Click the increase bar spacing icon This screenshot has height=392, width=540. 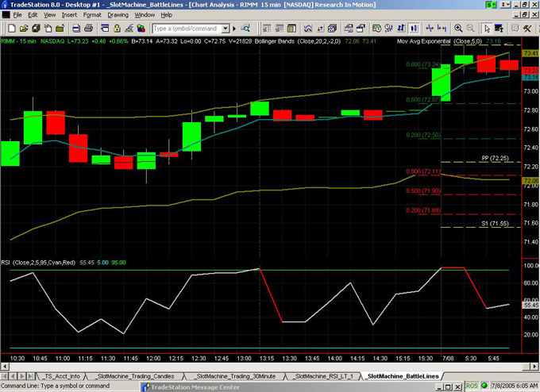point(442,29)
